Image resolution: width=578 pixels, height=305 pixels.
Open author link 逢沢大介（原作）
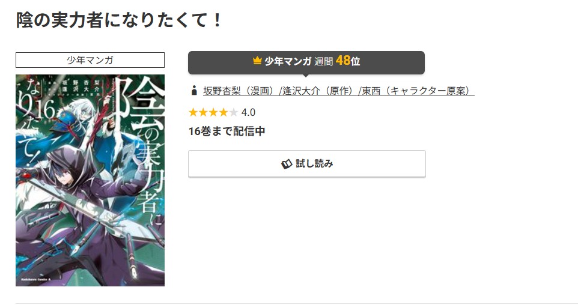tap(320, 91)
